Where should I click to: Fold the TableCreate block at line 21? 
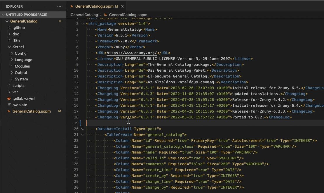[83, 135]
